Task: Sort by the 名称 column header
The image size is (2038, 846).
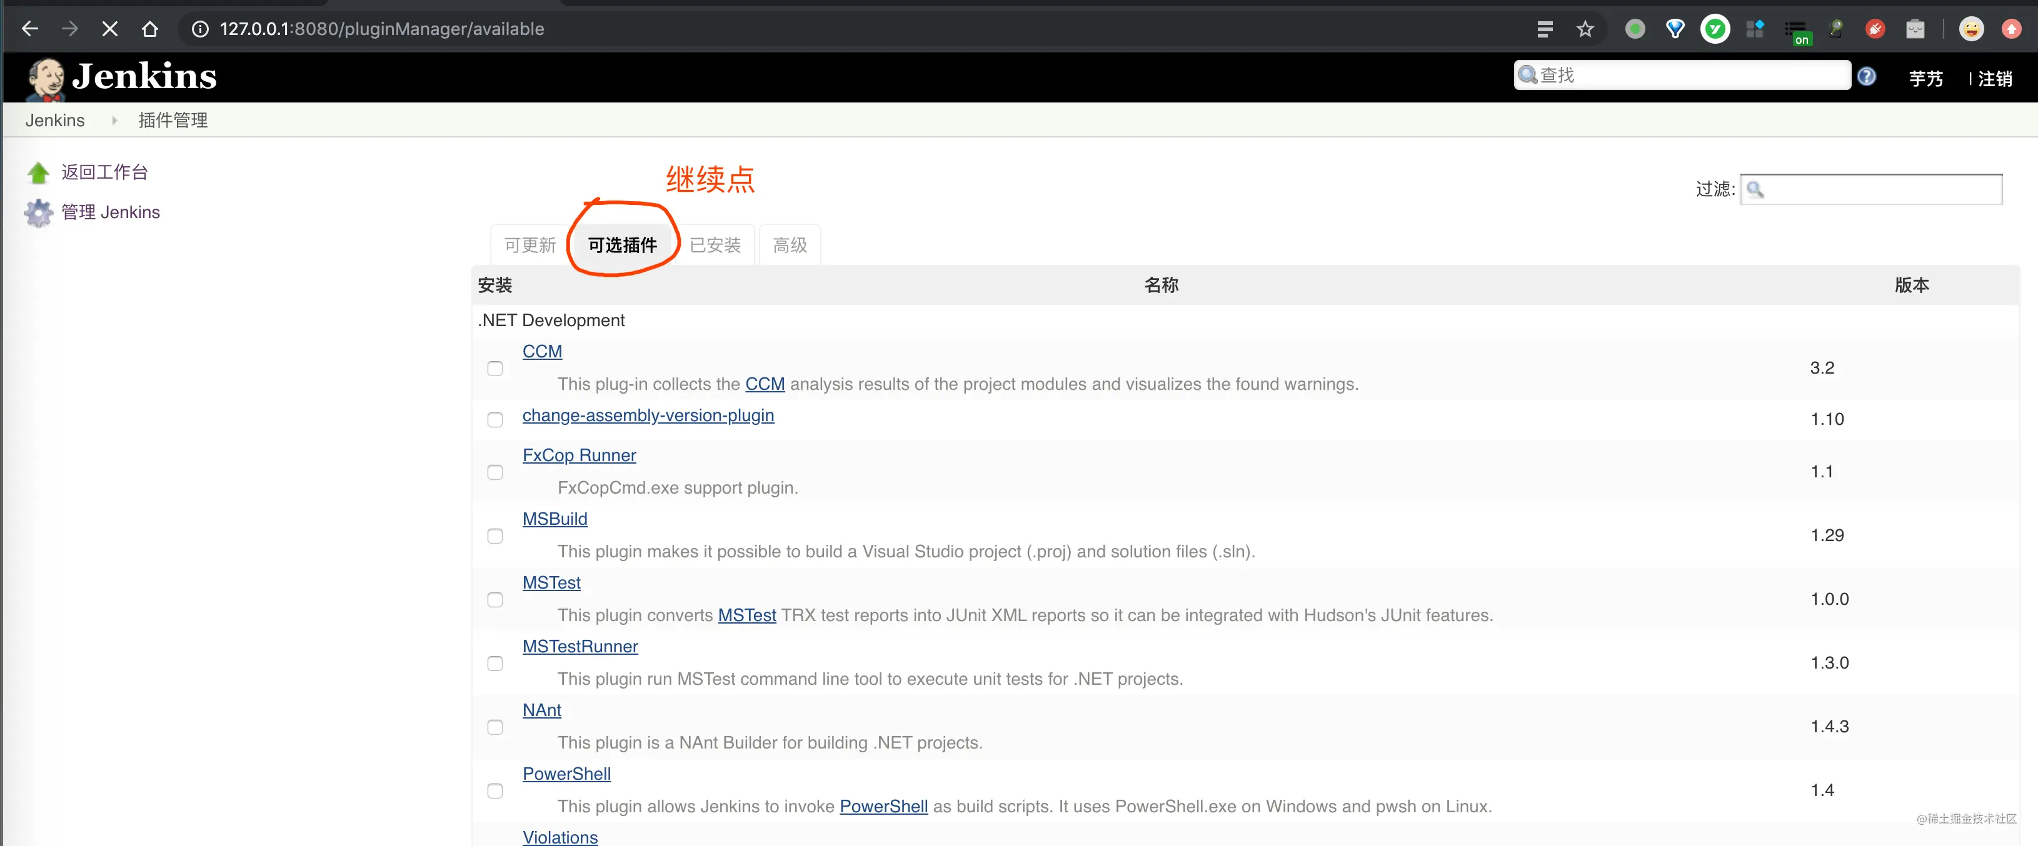Action: 1162,285
